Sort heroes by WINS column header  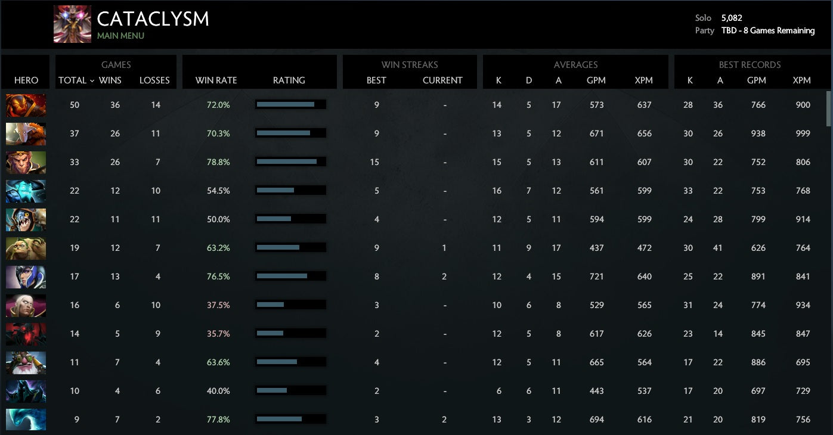(112, 80)
